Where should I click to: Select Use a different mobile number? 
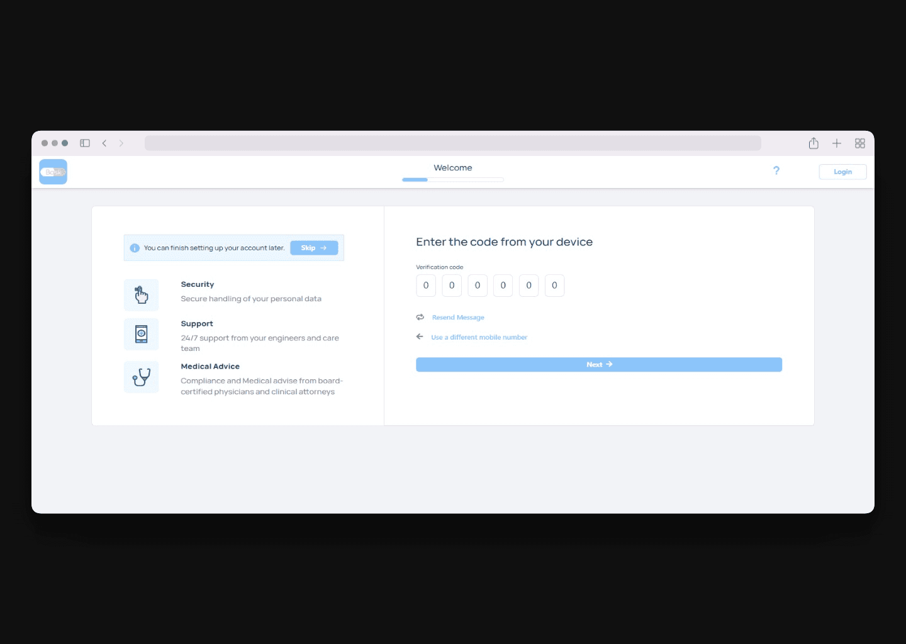point(479,338)
